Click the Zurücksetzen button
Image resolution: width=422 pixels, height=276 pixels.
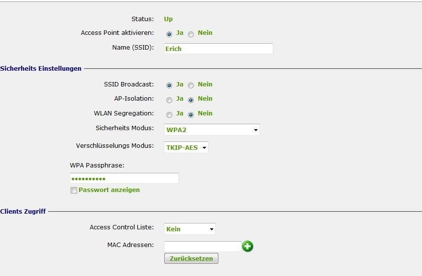191,258
